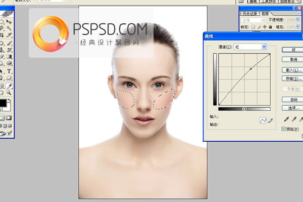The width and height of the screenshot is (303, 202).
Task: Open the 填充 fill slider arrow
Action: click(x=298, y=27)
